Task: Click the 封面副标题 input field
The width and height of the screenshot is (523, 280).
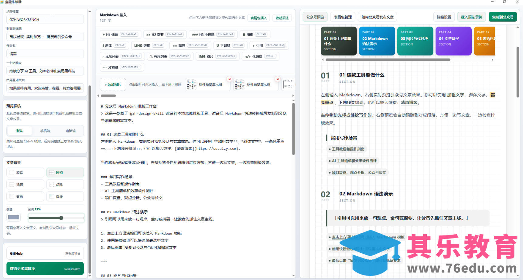Action: (45, 37)
